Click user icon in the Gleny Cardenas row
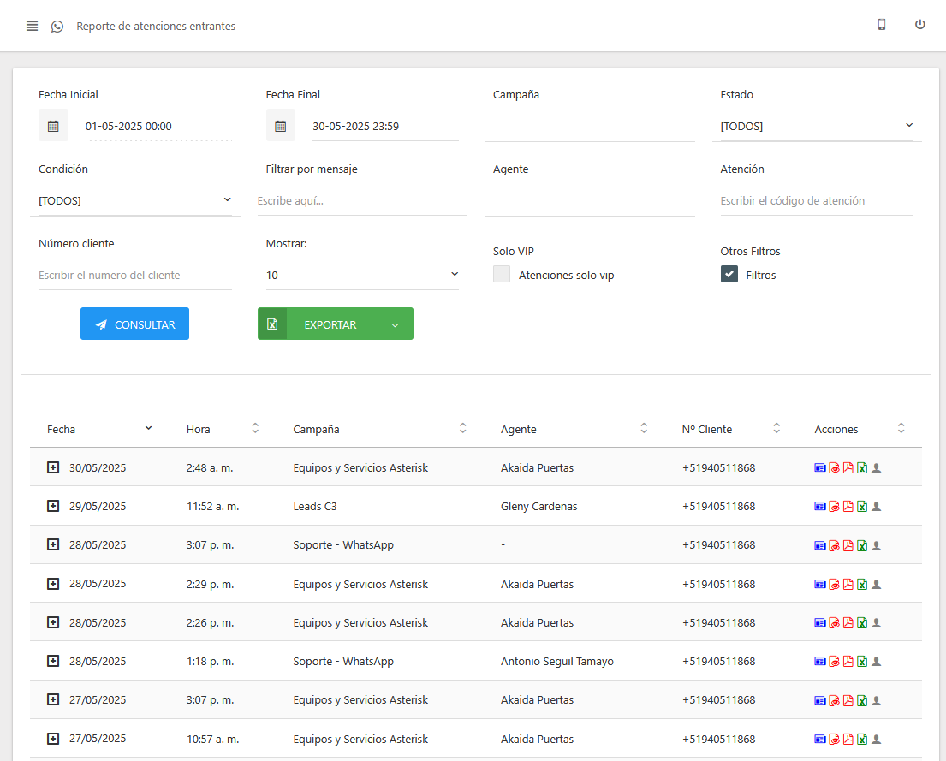946x761 pixels. 877,506
